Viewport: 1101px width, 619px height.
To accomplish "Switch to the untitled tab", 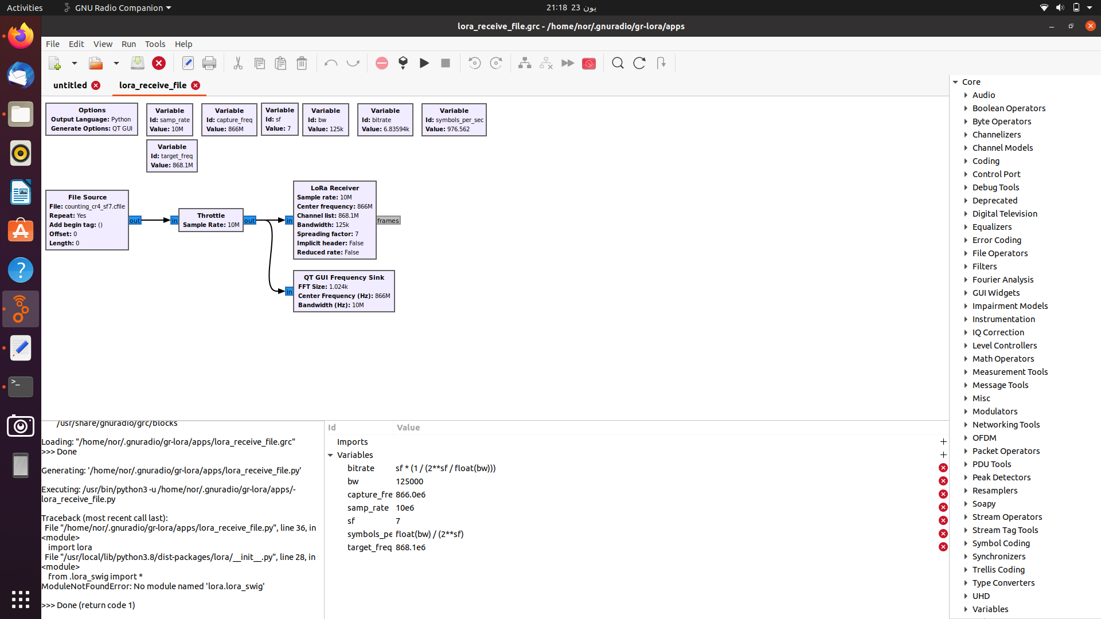I will (x=70, y=85).
